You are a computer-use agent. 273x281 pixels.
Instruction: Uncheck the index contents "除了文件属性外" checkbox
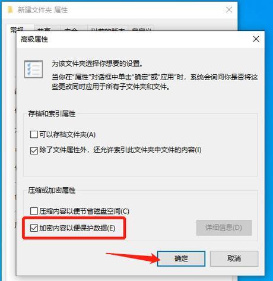pyautogui.click(x=34, y=150)
